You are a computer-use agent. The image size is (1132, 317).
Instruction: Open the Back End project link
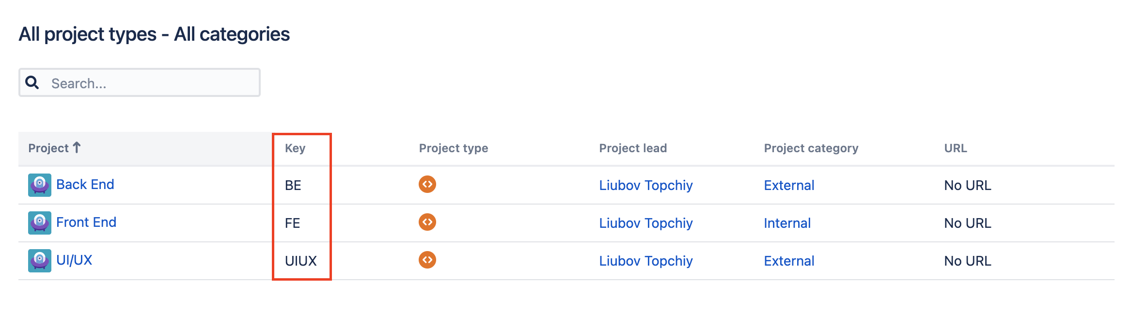click(x=85, y=185)
